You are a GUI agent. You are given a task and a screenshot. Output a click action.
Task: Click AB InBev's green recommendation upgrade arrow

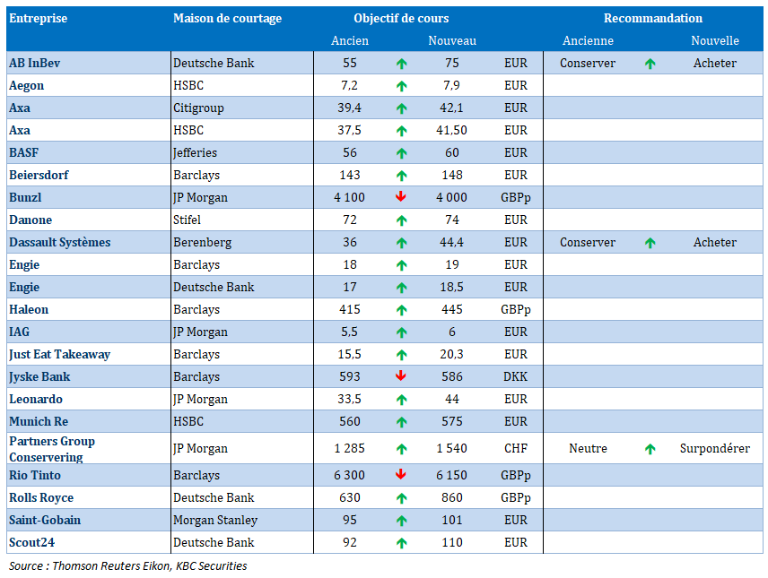click(x=650, y=64)
